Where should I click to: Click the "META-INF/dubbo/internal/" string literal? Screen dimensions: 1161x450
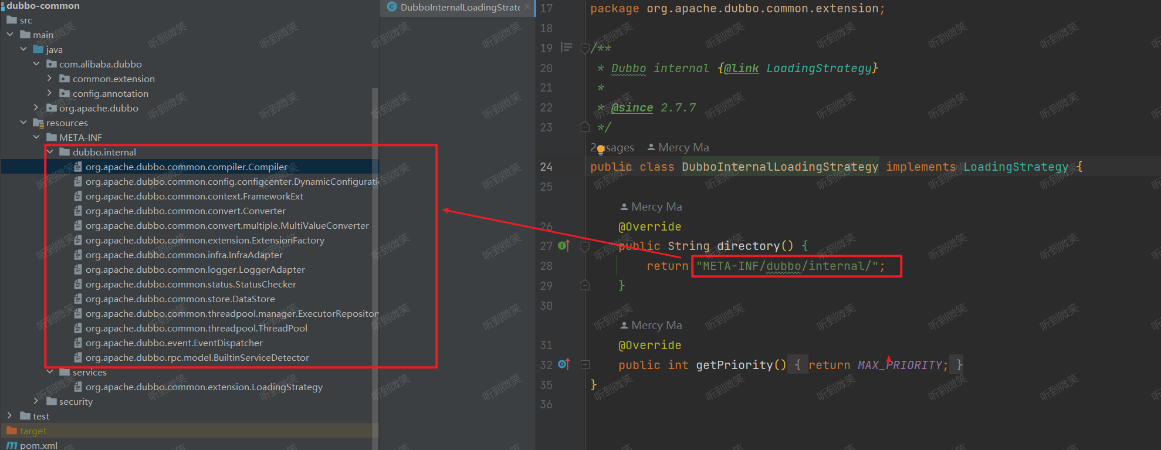click(787, 266)
